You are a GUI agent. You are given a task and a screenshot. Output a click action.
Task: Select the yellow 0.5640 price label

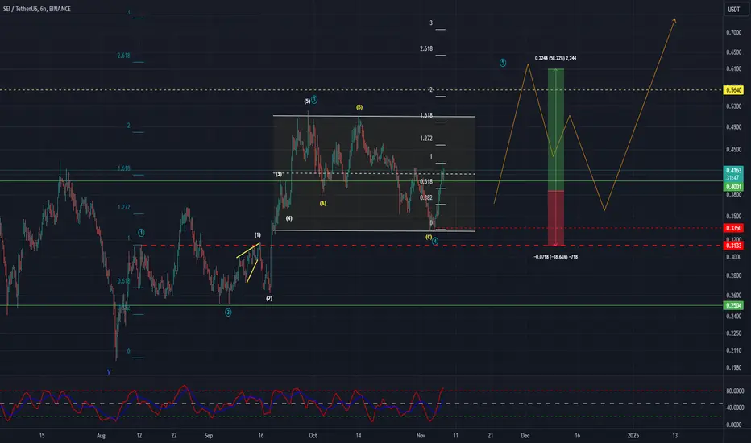point(733,90)
